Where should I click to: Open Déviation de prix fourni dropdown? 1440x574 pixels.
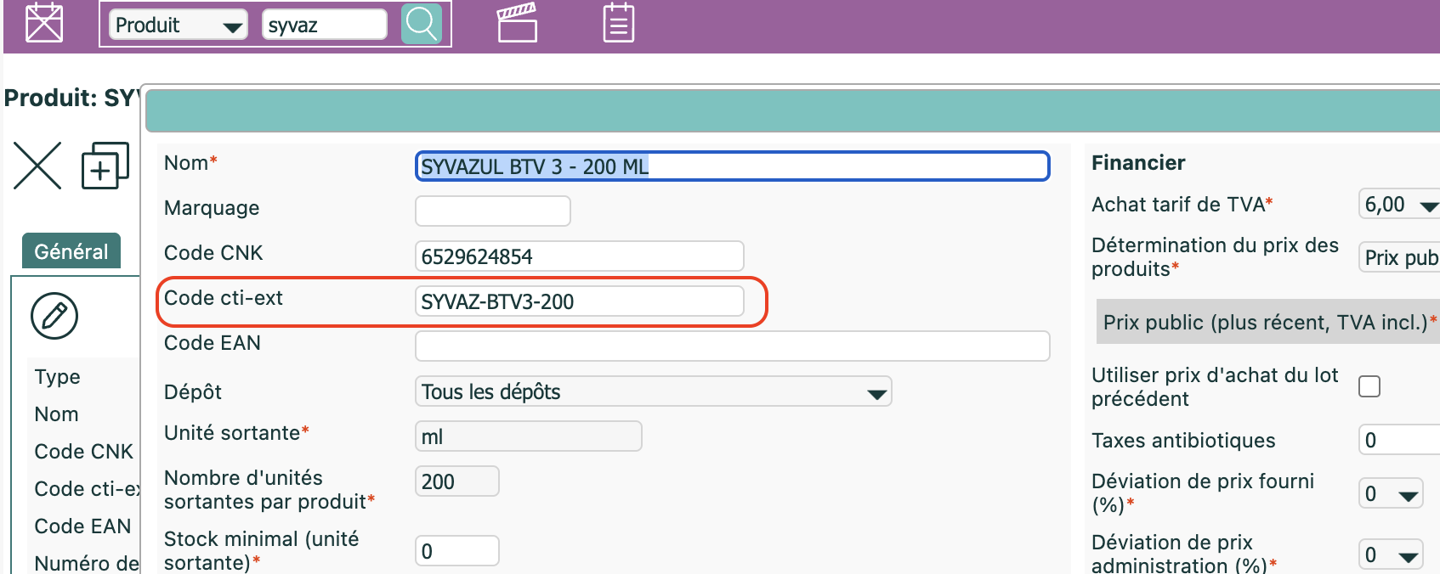[x=1391, y=493]
